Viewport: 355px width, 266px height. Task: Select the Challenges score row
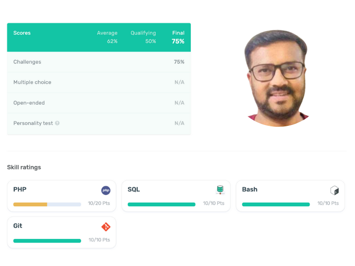point(99,62)
